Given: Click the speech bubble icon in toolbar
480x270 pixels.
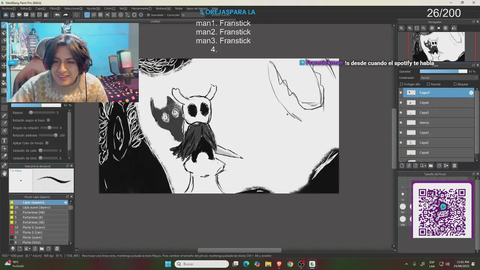Looking at the screenshot, I should point(19,15).
